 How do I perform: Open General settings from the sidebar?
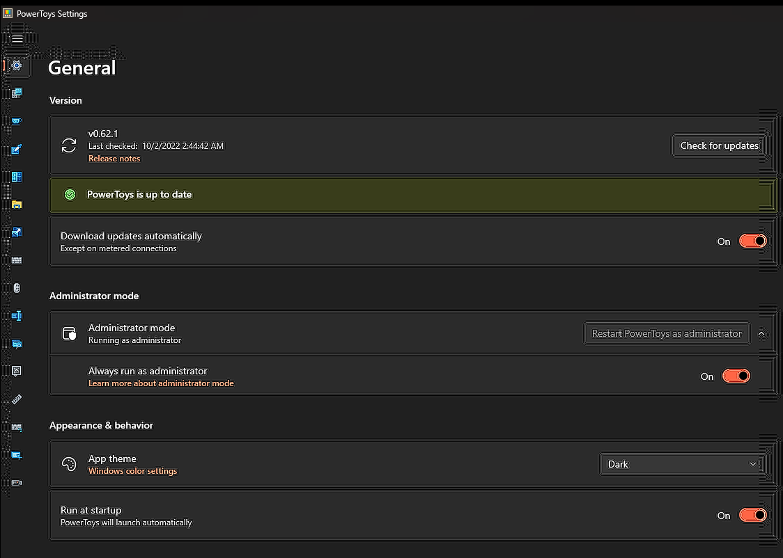pos(16,66)
